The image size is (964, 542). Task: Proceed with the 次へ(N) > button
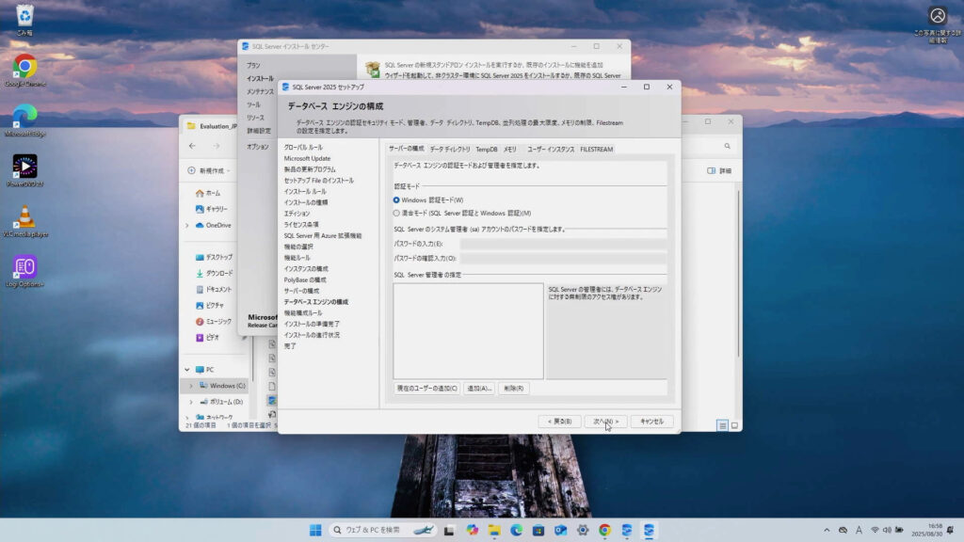[x=605, y=422]
